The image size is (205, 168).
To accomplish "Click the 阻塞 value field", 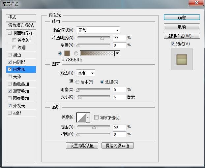I will (120, 90).
